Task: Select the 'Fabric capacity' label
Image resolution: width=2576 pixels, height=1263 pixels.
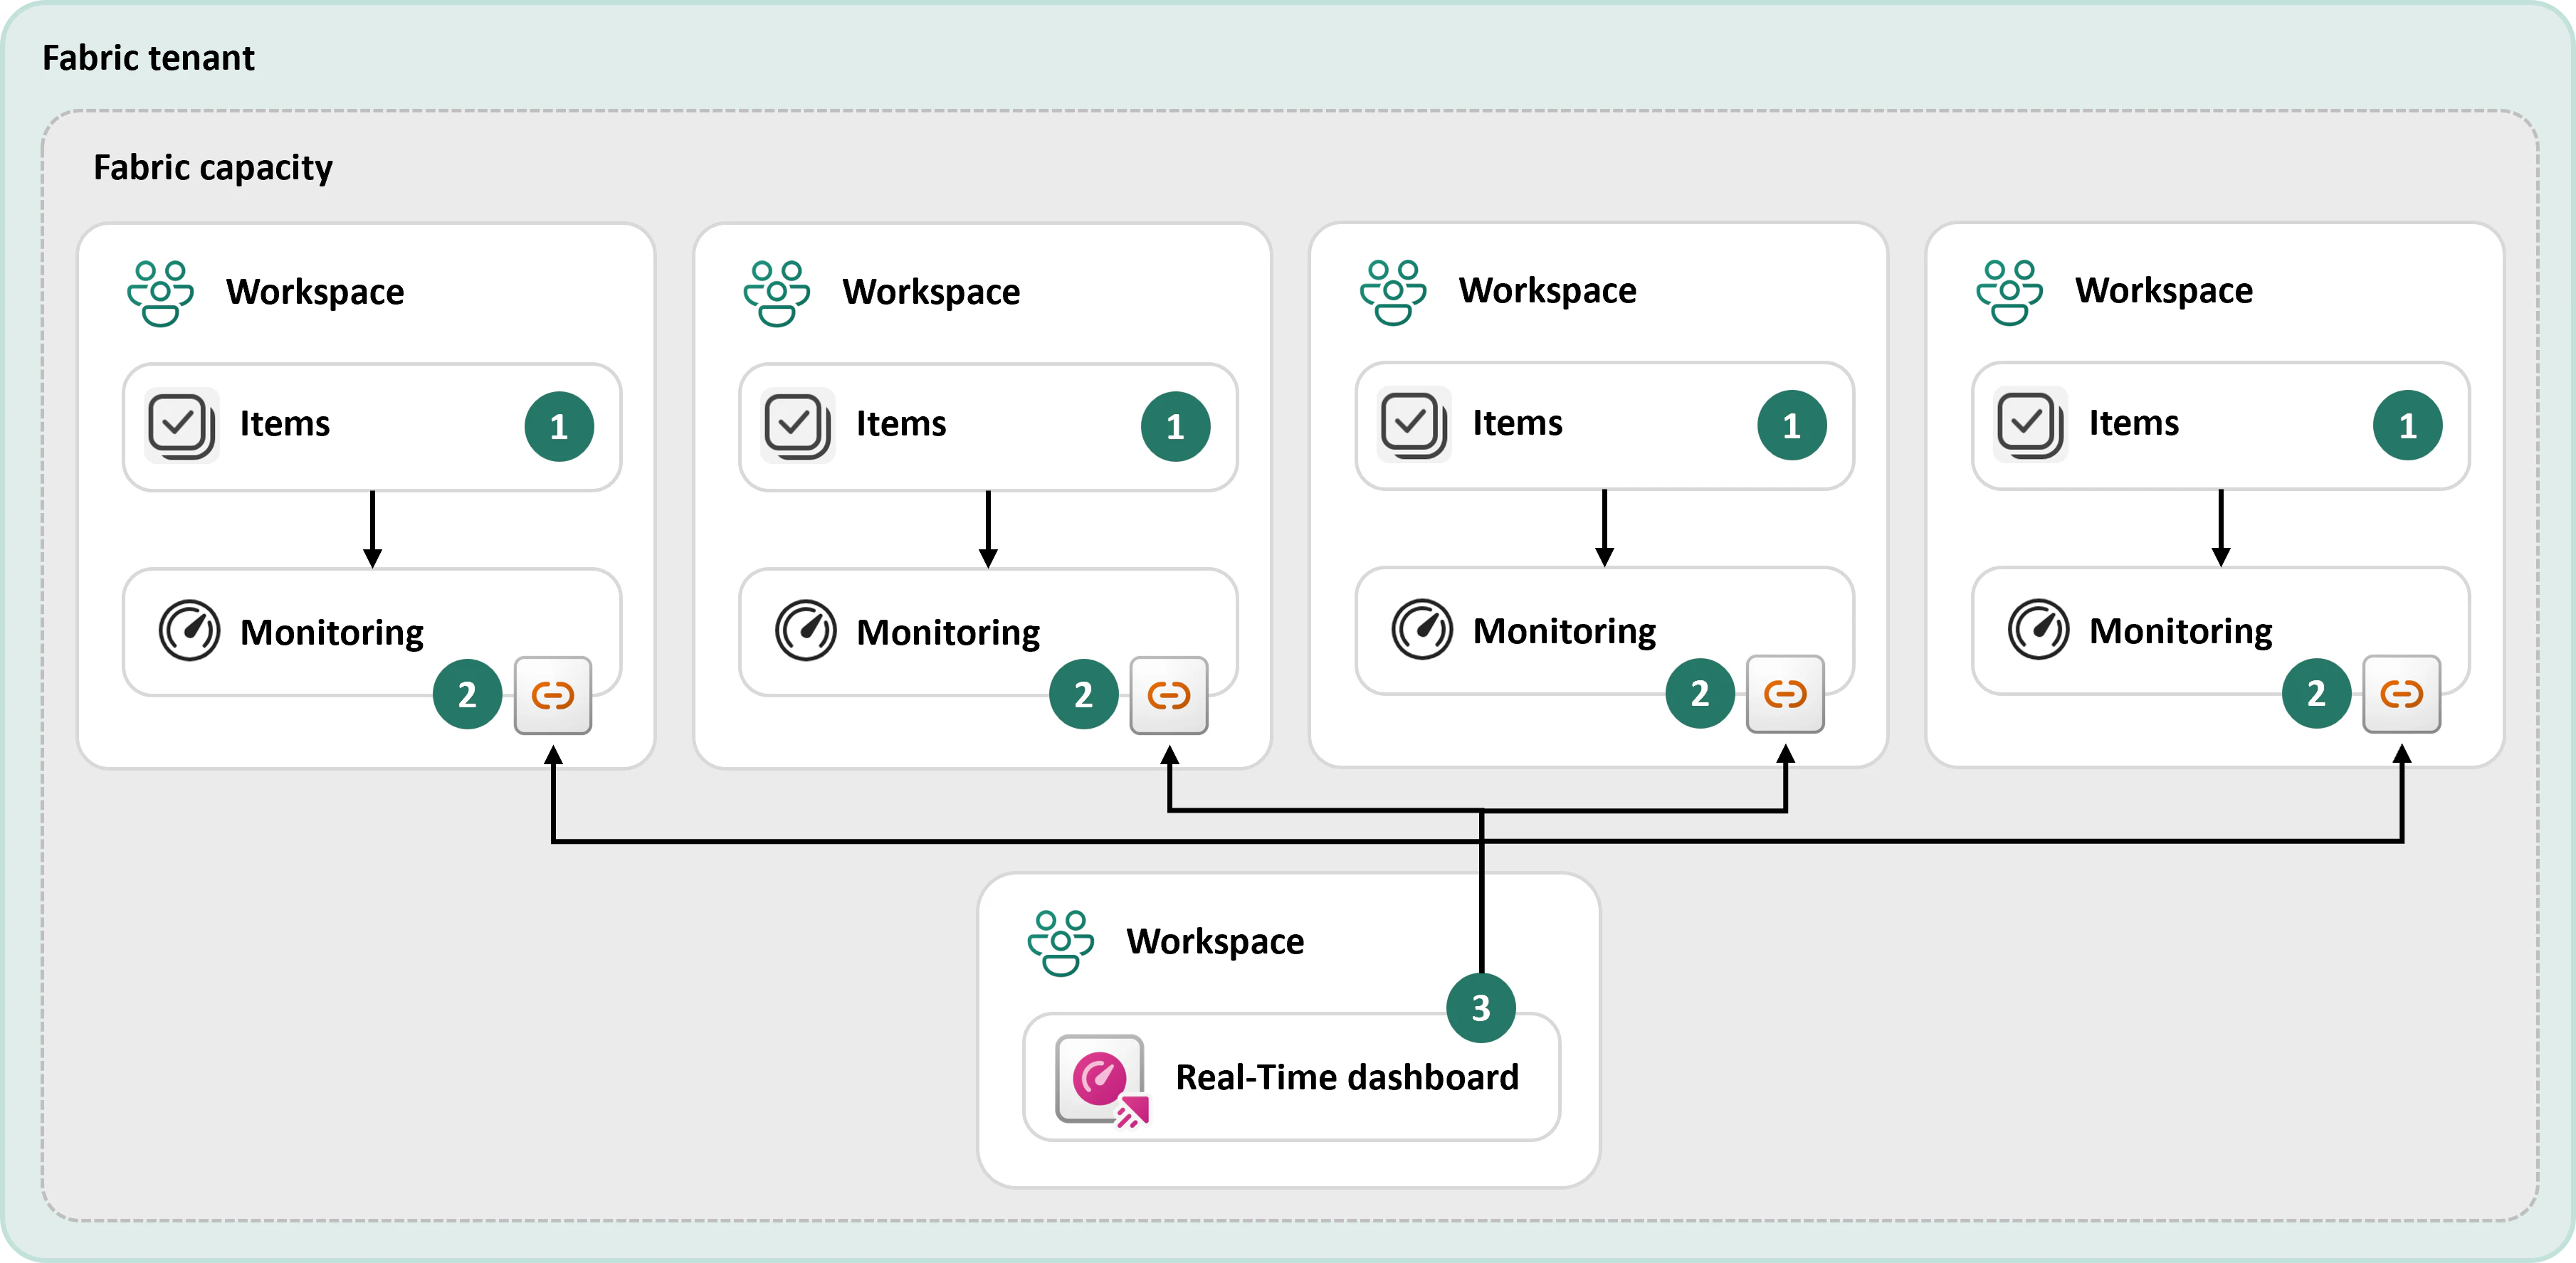Action: [x=213, y=168]
